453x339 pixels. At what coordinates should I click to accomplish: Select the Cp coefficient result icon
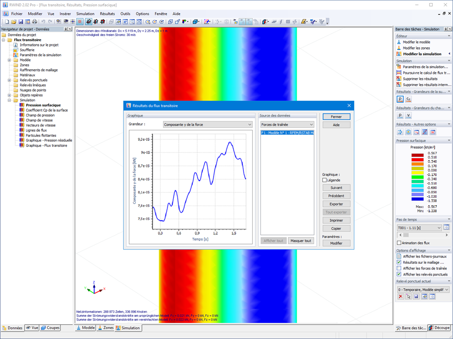[x=408, y=99]
